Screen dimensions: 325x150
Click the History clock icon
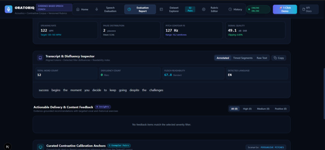230,9
